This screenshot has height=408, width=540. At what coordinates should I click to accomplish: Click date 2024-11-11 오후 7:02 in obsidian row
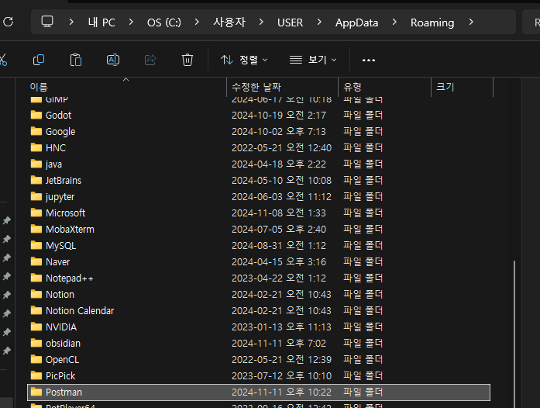tap(279, 344)
